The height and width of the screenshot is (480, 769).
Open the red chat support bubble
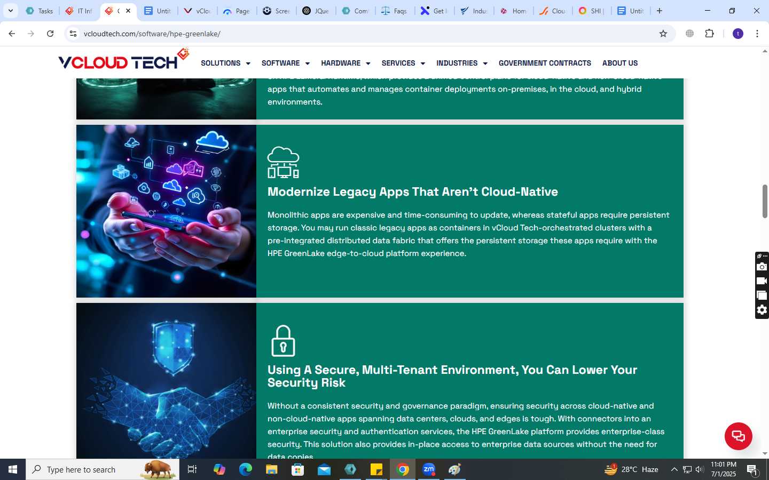click(738, 436)
